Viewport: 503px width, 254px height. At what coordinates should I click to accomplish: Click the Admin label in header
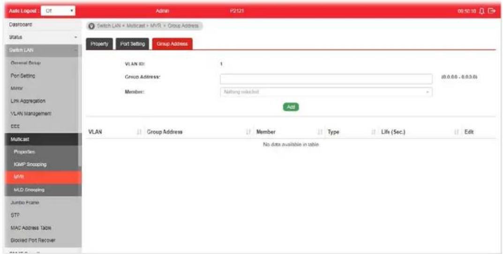[162, 11]
